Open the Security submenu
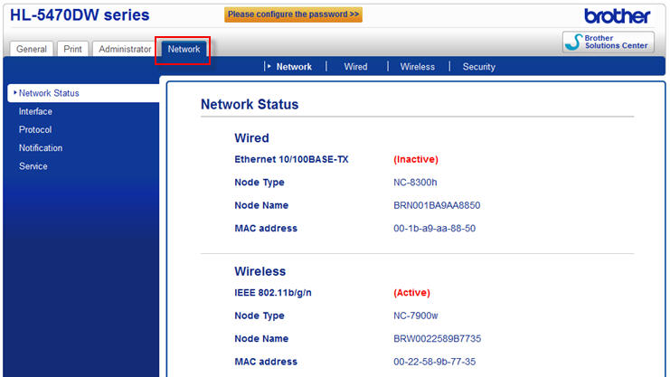Image resolution: width=670 pixels, height=377 pixels. pyautogui.click(x=479, y=67)
